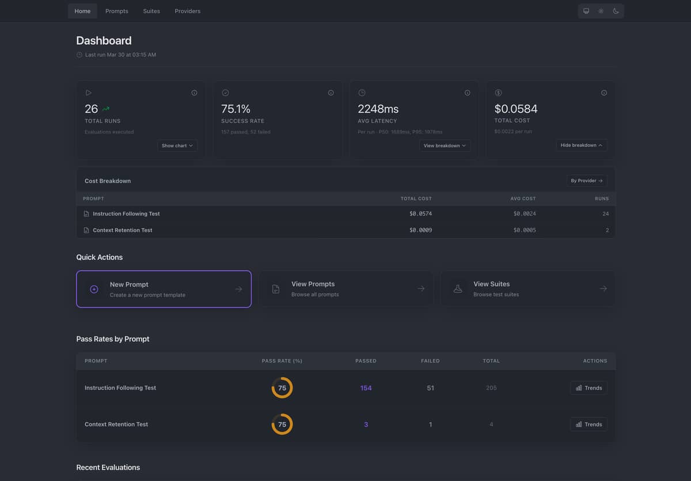The width and height of the screenshot is (691, 481).
Task: Click the By Provider button
Action: [x=586, y=181]
